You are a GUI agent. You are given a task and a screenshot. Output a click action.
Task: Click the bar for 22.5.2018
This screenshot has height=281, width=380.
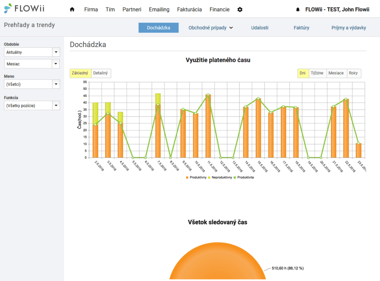click(x=346, y=128)
